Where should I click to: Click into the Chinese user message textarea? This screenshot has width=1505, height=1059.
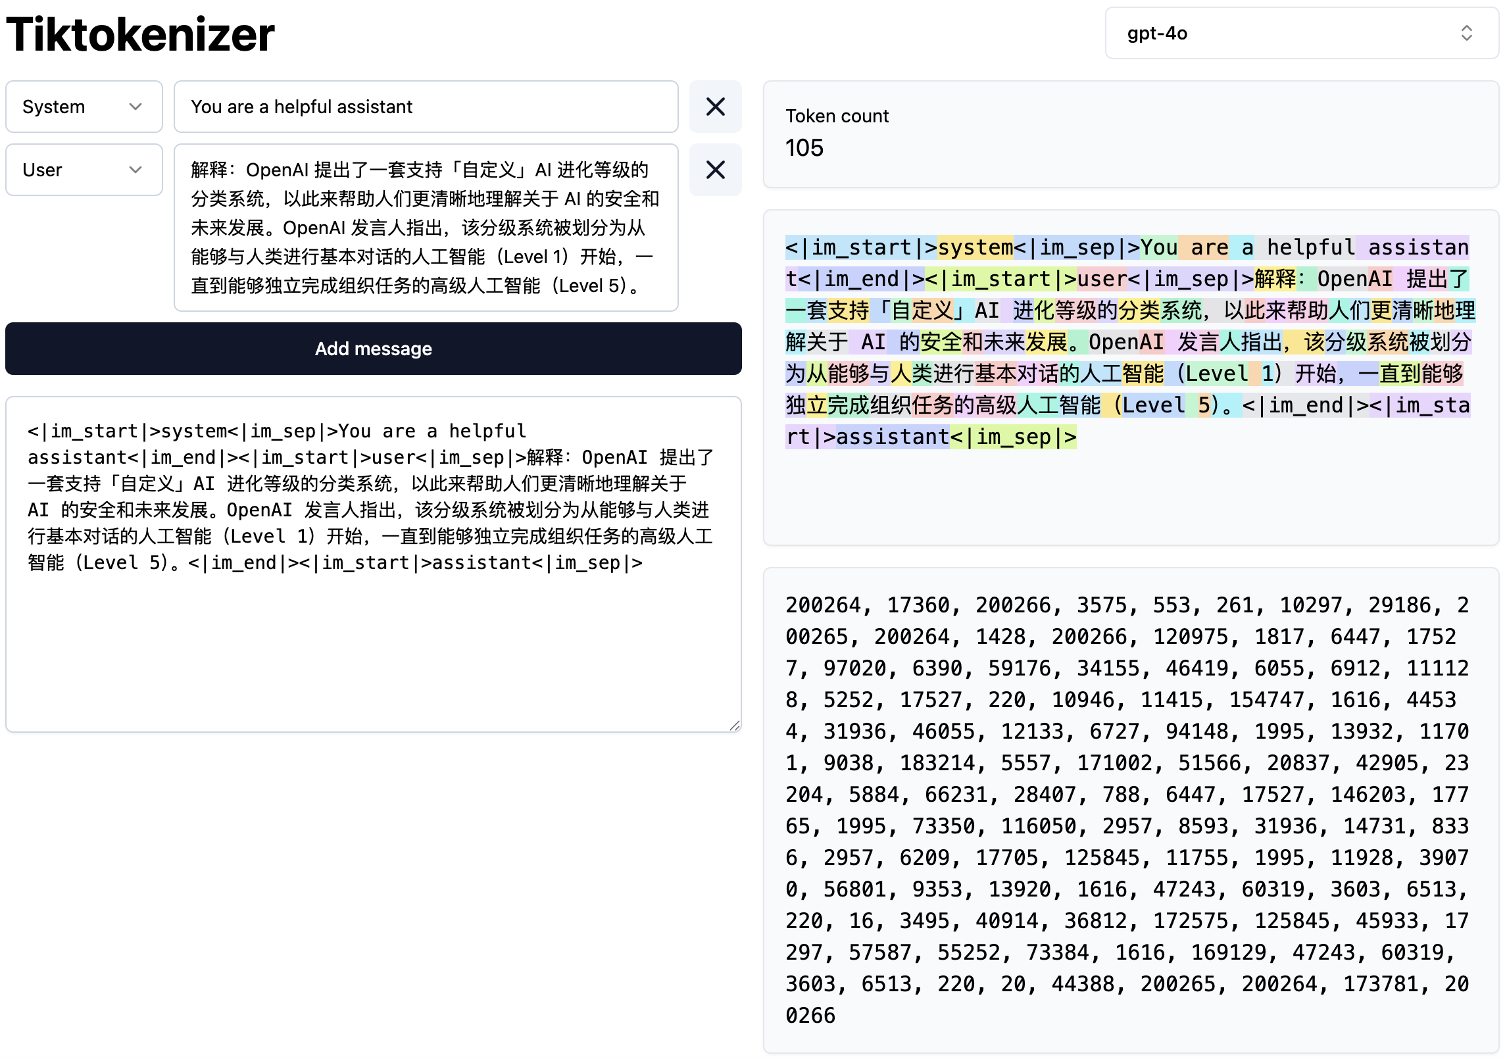click(x=426, y=228)
